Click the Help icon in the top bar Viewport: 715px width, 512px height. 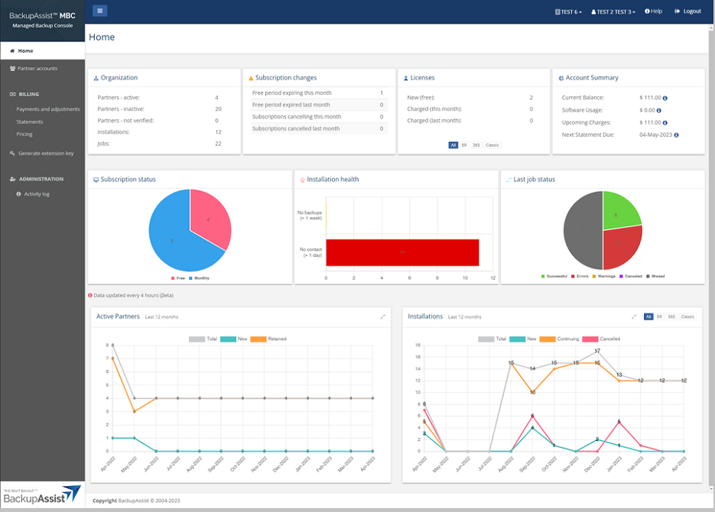647,11
